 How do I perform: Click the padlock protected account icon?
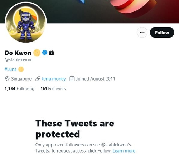pos(51,52)
